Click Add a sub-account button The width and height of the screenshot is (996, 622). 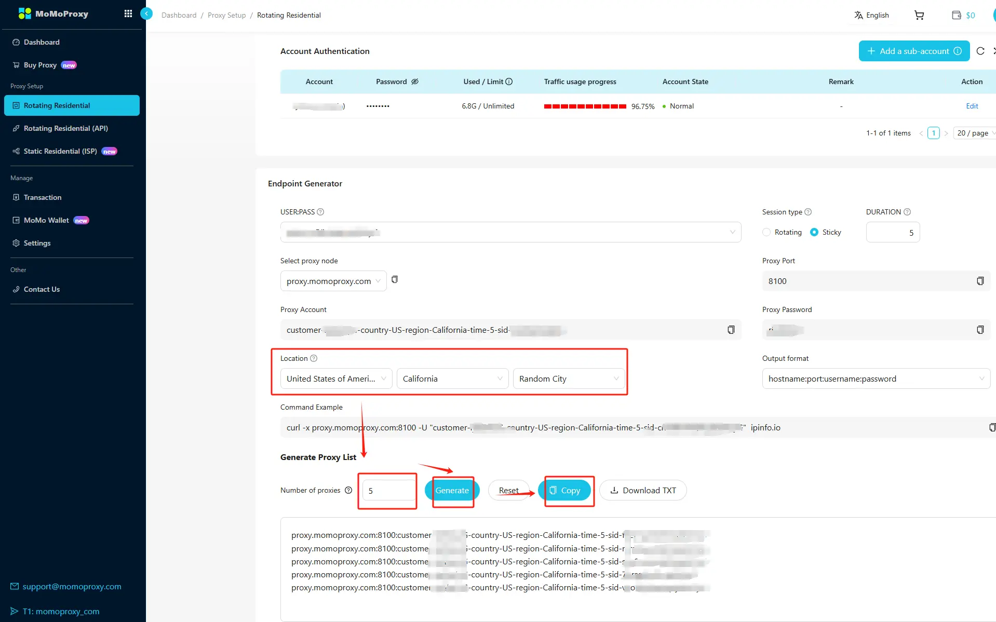coord(914,51)
